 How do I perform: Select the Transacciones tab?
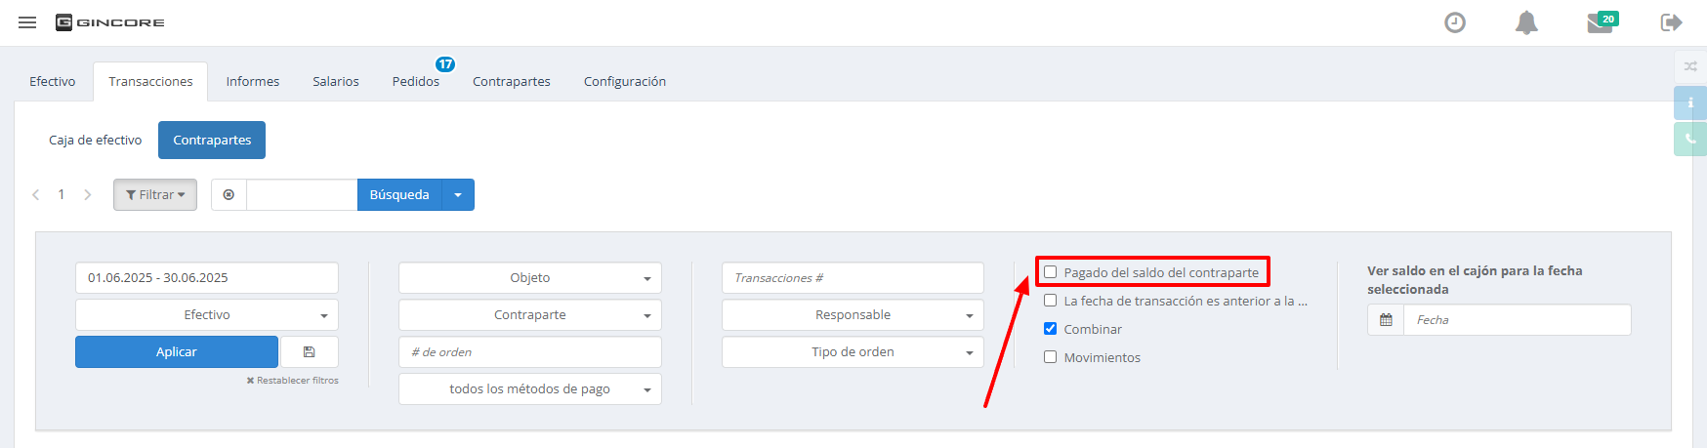[150, 82]
